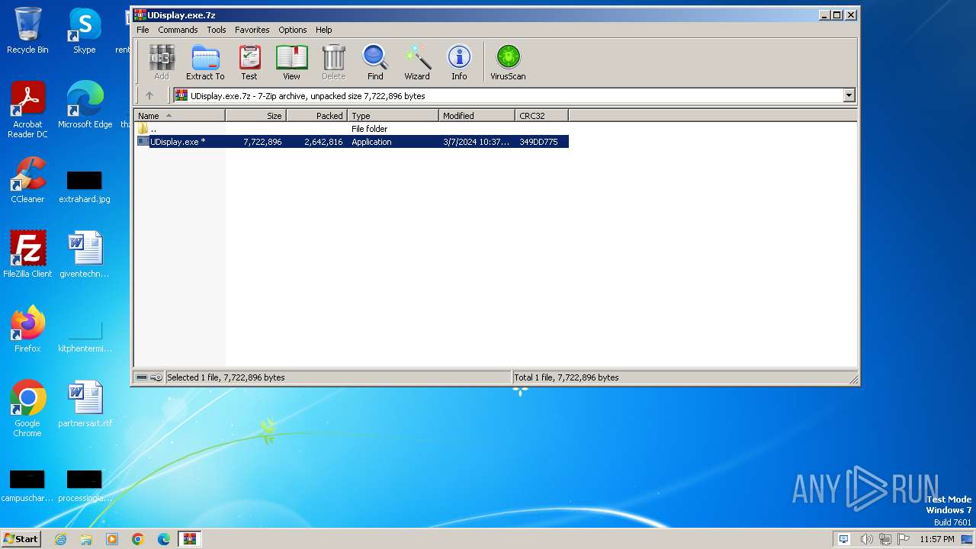This screenshot has height=549, width=976.
Task: Go up one folder level arrow
Action: click(x=149, y=95)
